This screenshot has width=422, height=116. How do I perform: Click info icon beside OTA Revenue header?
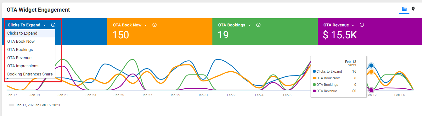[x=362, y=25]
